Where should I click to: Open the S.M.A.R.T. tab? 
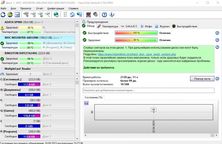tap(129, 26)
